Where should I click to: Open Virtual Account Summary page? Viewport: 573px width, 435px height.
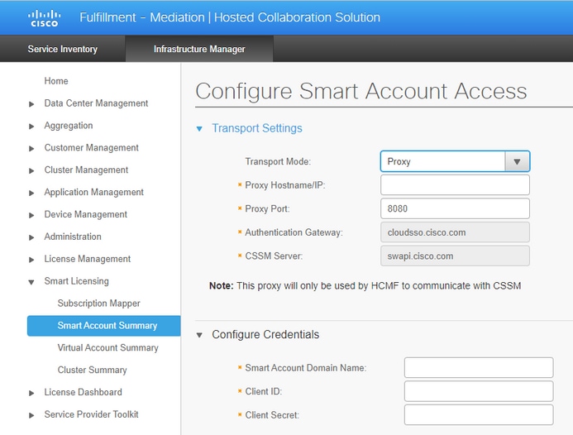107,347
